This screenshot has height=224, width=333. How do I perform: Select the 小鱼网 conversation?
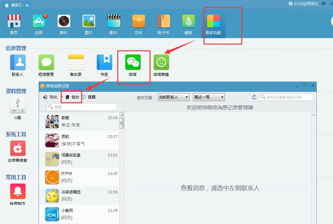79,214
